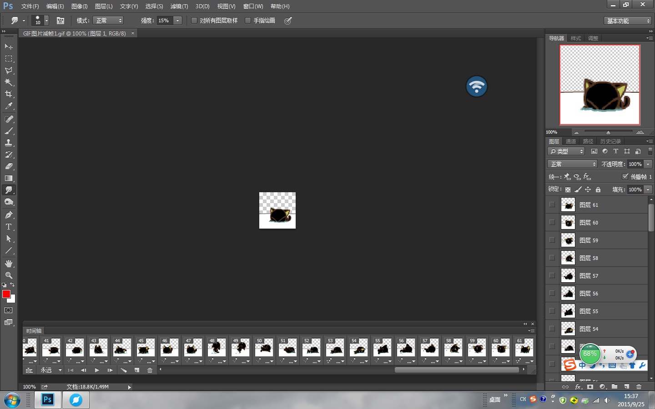
Task: Select the History Brush tool
Action: 9,155
